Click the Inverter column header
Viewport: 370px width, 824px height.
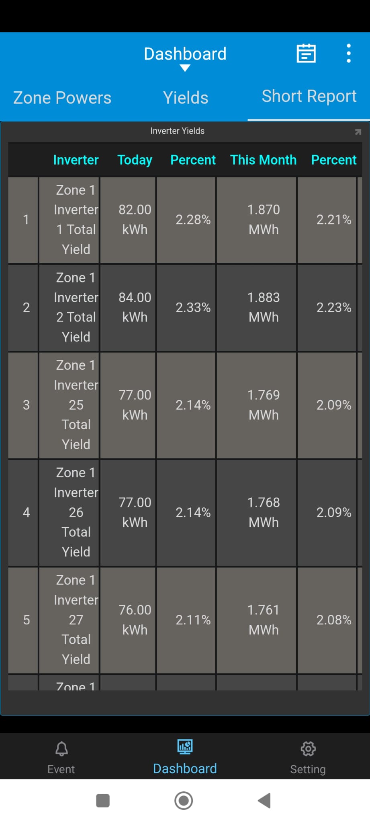(76, 160)
